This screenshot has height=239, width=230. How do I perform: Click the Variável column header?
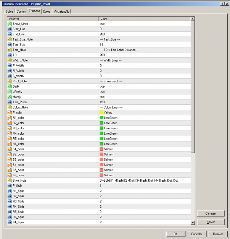pos(53,19)
